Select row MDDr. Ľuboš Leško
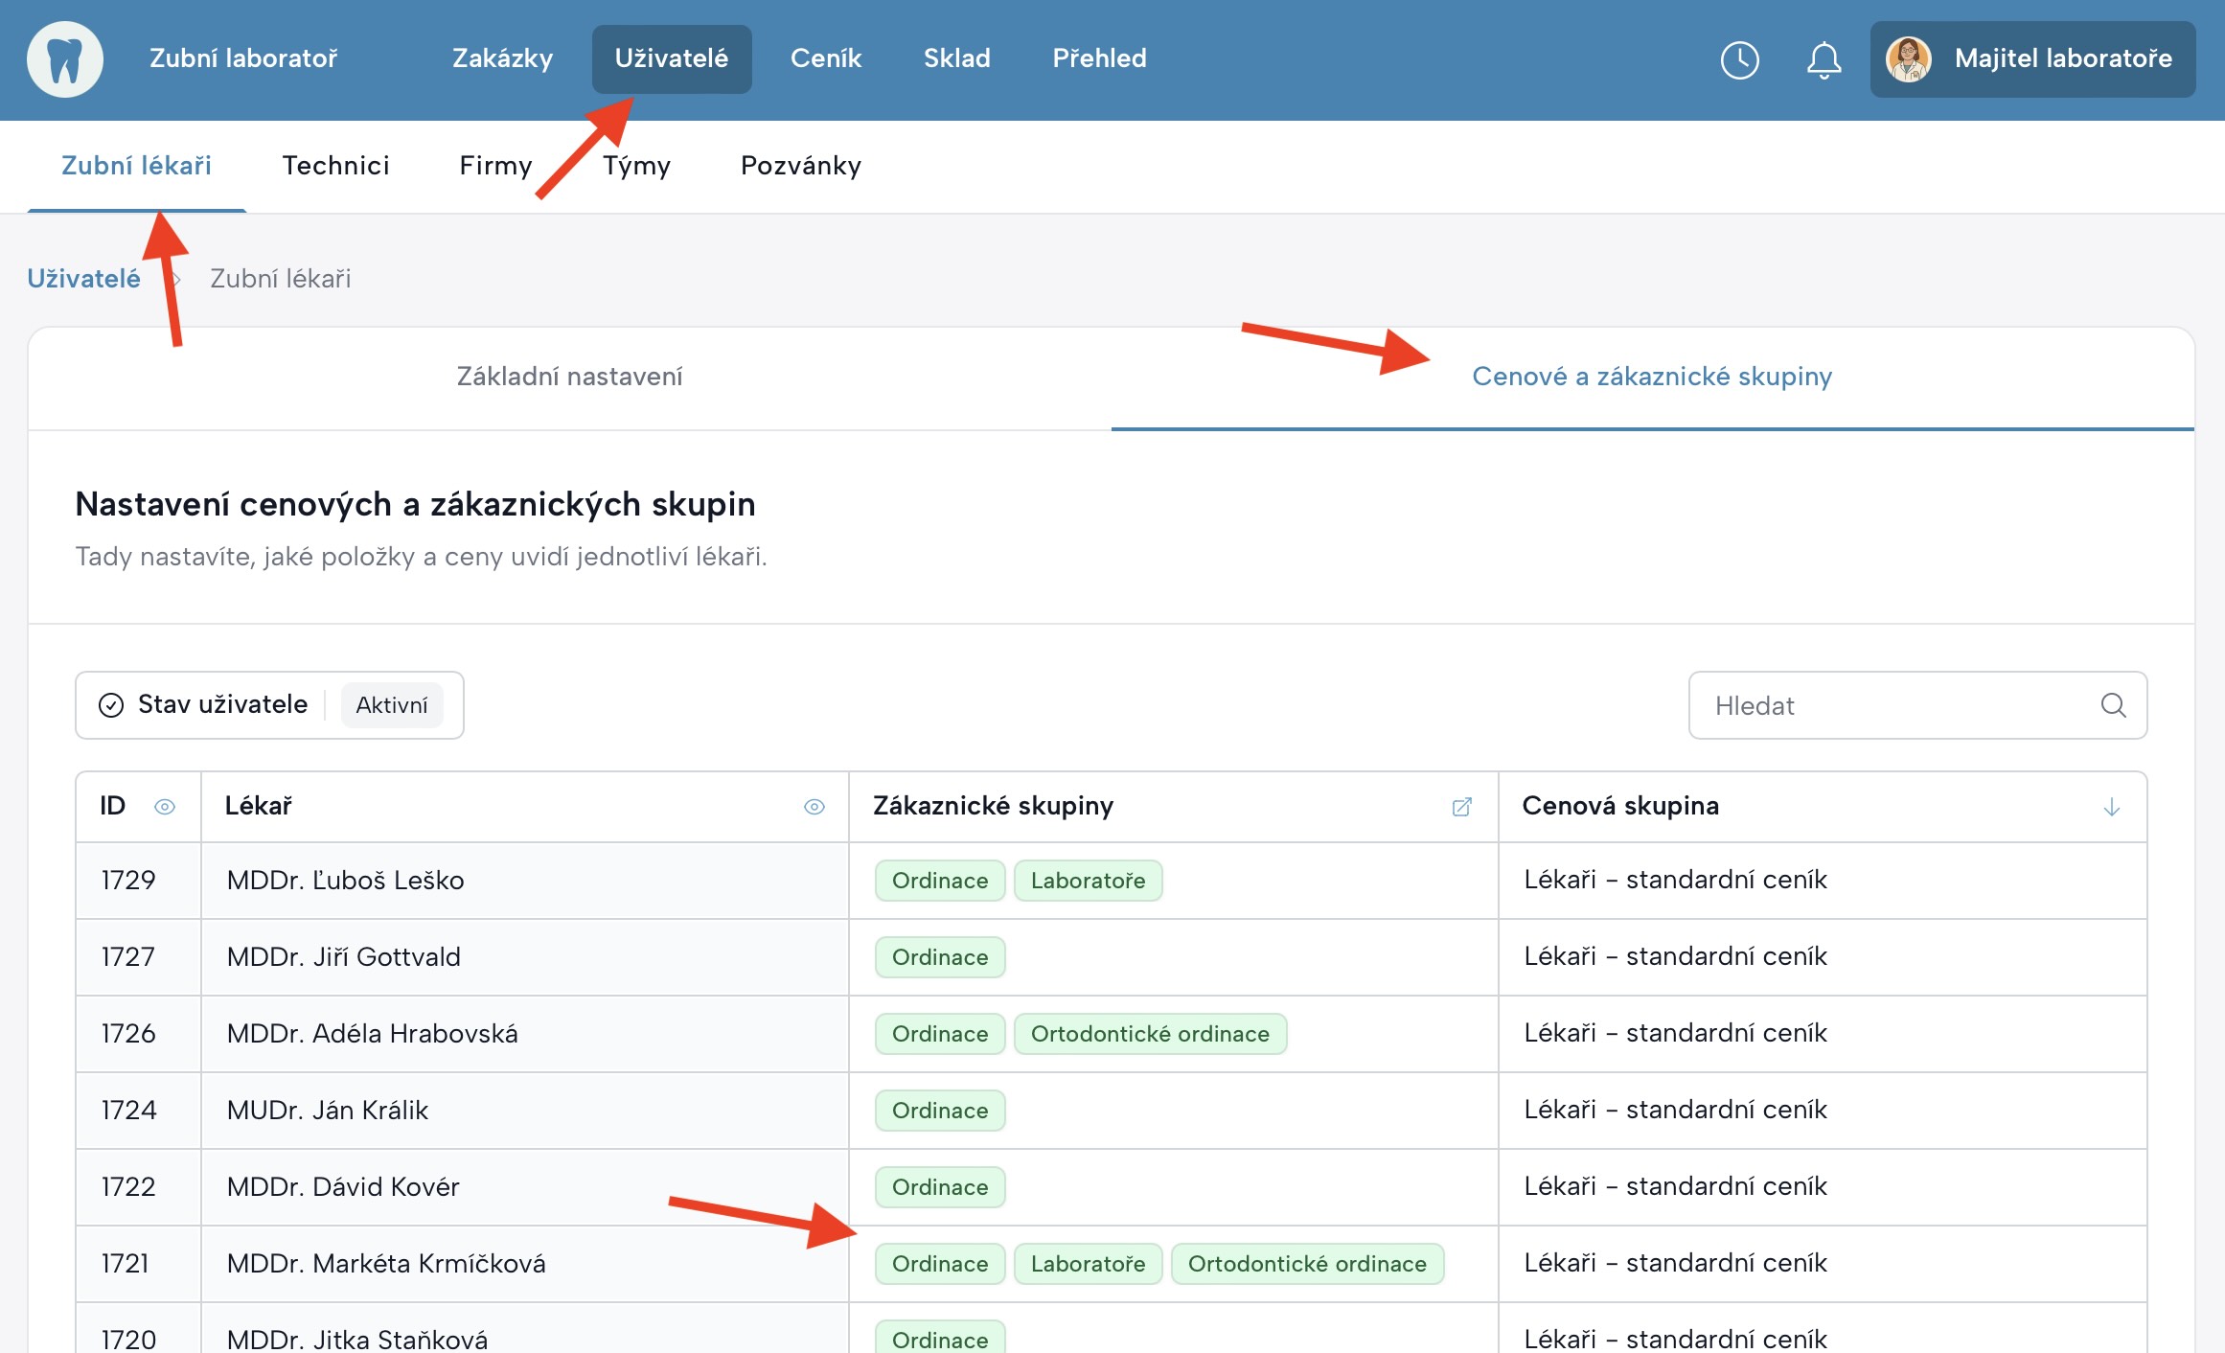Screen dimensions: 2225x1353 tap(345, 881)
